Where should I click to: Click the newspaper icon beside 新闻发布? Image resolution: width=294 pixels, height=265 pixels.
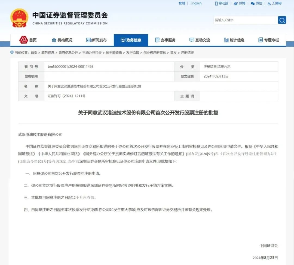pyautogui.click(x=89, y=40)
